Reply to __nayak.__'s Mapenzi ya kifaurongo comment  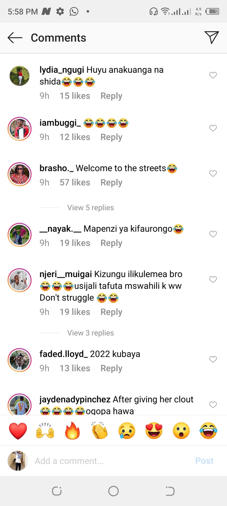click(x=111, y=243)
